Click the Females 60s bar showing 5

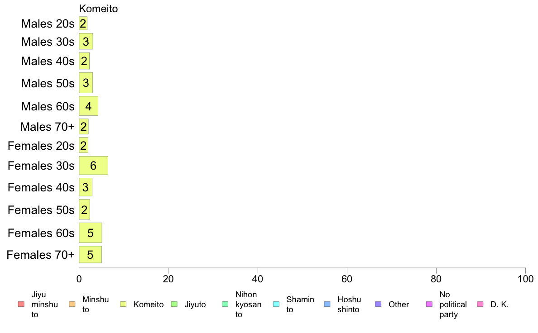90,233
